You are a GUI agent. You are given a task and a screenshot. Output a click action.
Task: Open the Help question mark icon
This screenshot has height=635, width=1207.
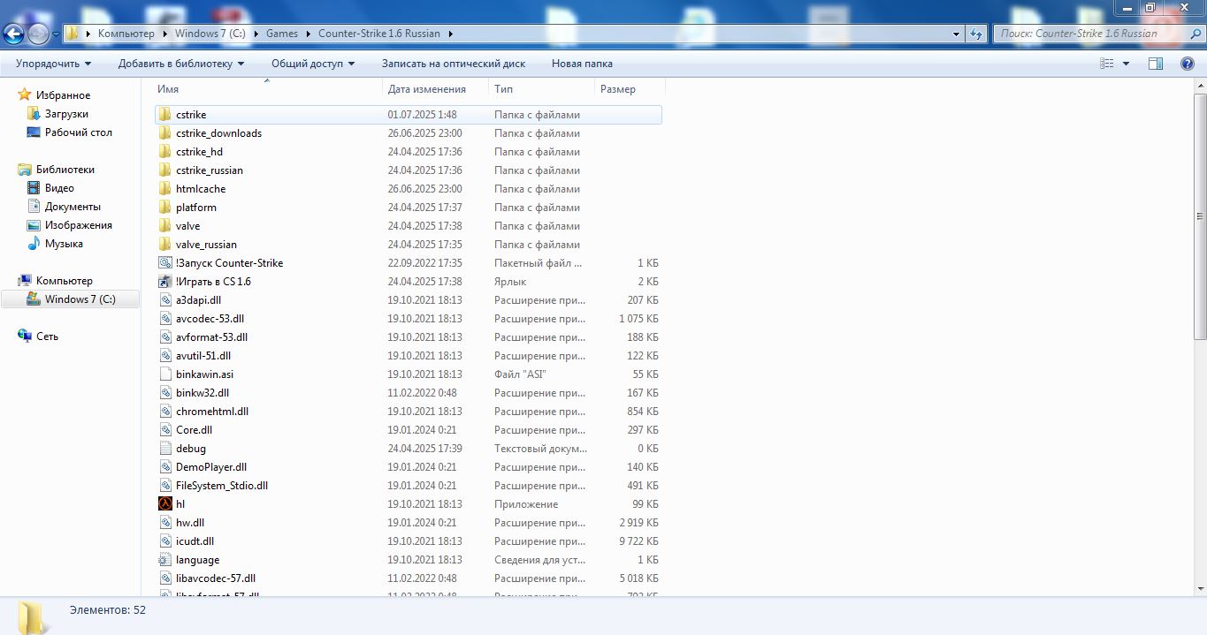pyautogui.click(x=1187, y=64)
